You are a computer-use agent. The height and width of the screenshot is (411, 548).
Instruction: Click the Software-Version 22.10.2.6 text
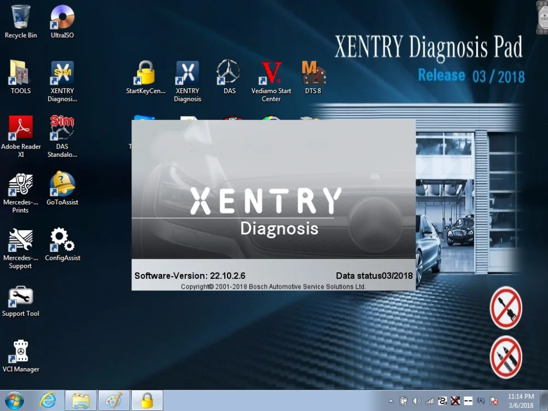(190, 276)
